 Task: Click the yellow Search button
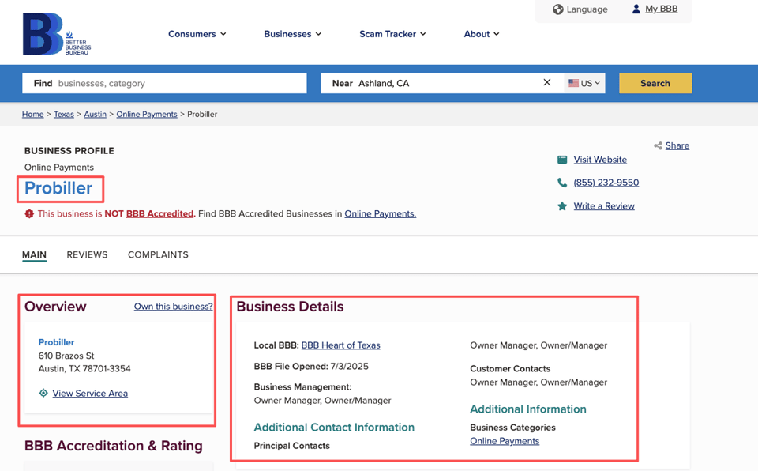655,83
